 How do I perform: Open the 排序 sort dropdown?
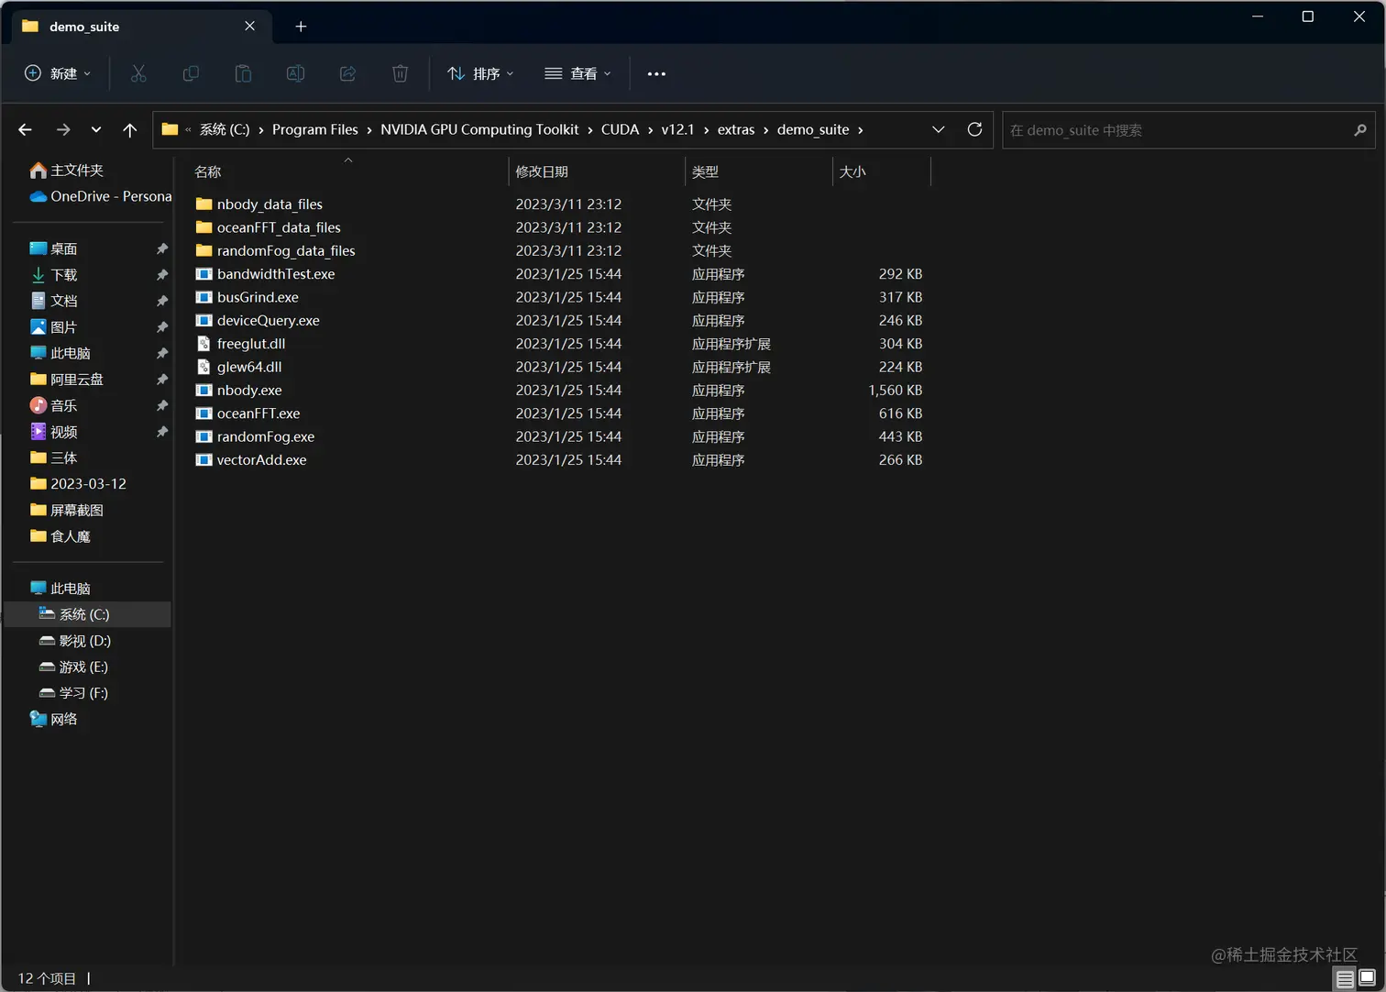[x=480, y=73]
